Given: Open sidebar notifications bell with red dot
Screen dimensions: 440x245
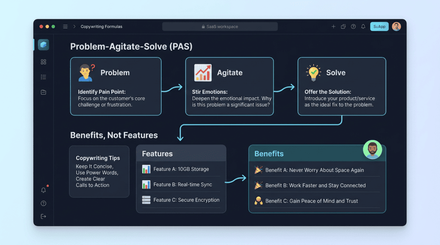Looking at the screenshot, I should click(44, 190).
